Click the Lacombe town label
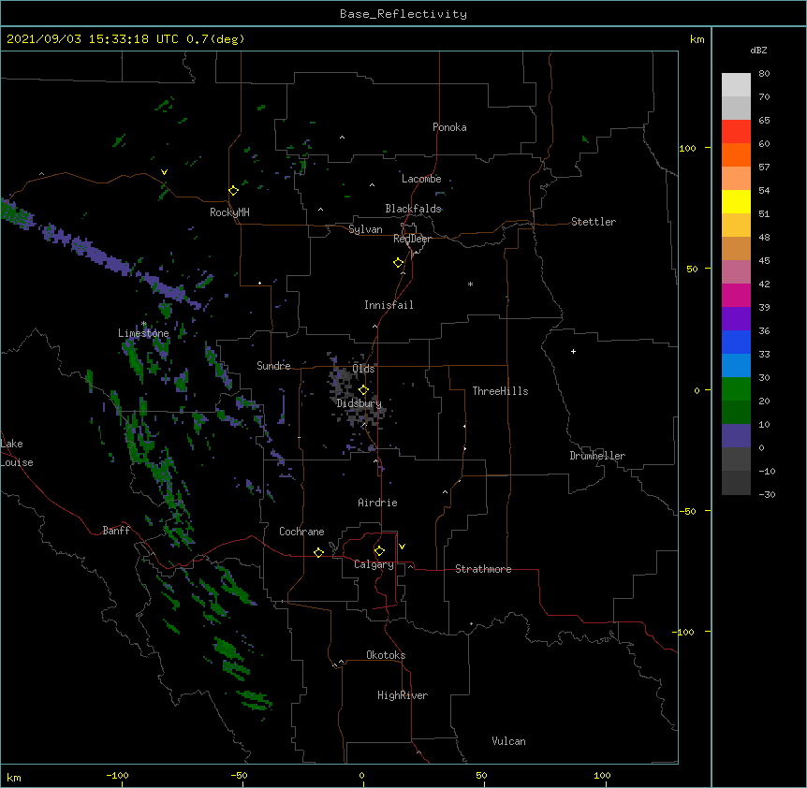The width and height of the screenshot is (807, 788). (x=421, y=179)
